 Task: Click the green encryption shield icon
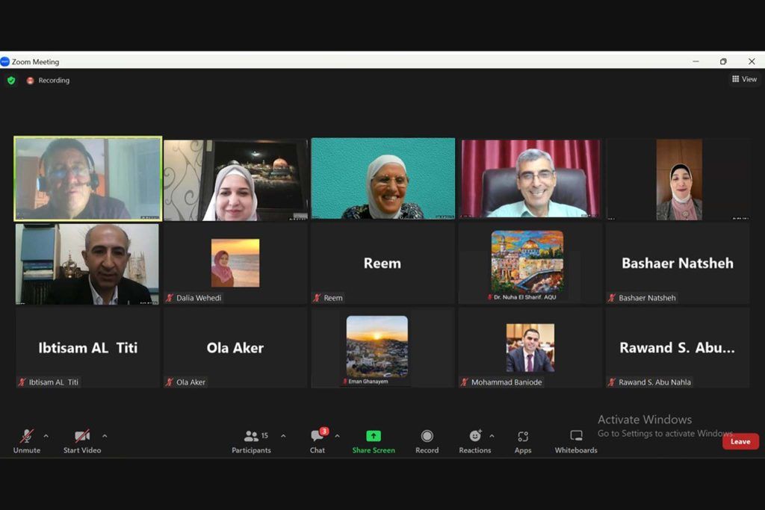pyautogui.click(x=11, y=81)
